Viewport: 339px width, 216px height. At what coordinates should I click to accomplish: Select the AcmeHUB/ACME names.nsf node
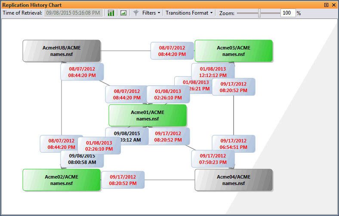[x=62, y=51]
